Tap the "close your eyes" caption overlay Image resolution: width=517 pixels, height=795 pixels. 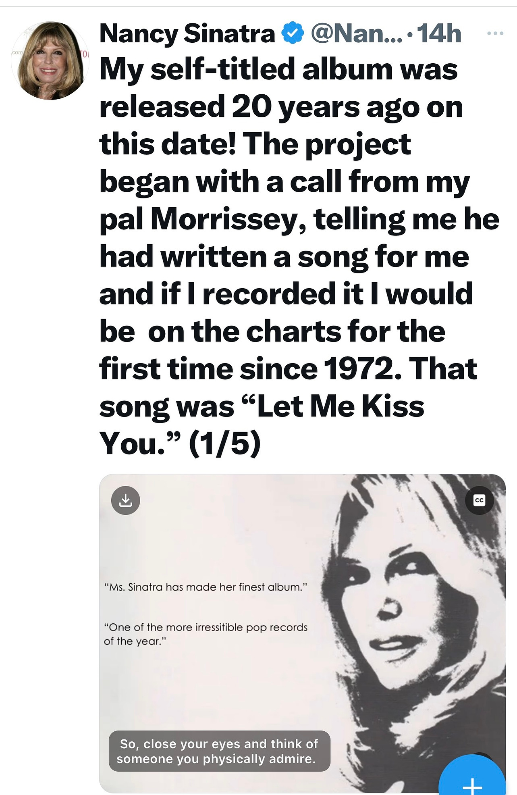pos(219,751)
